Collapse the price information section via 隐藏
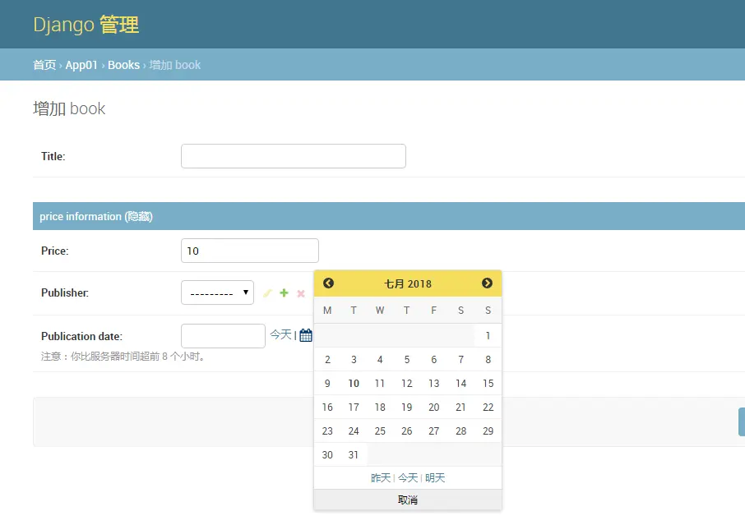745x525 pixels. [x=139, y=216]
